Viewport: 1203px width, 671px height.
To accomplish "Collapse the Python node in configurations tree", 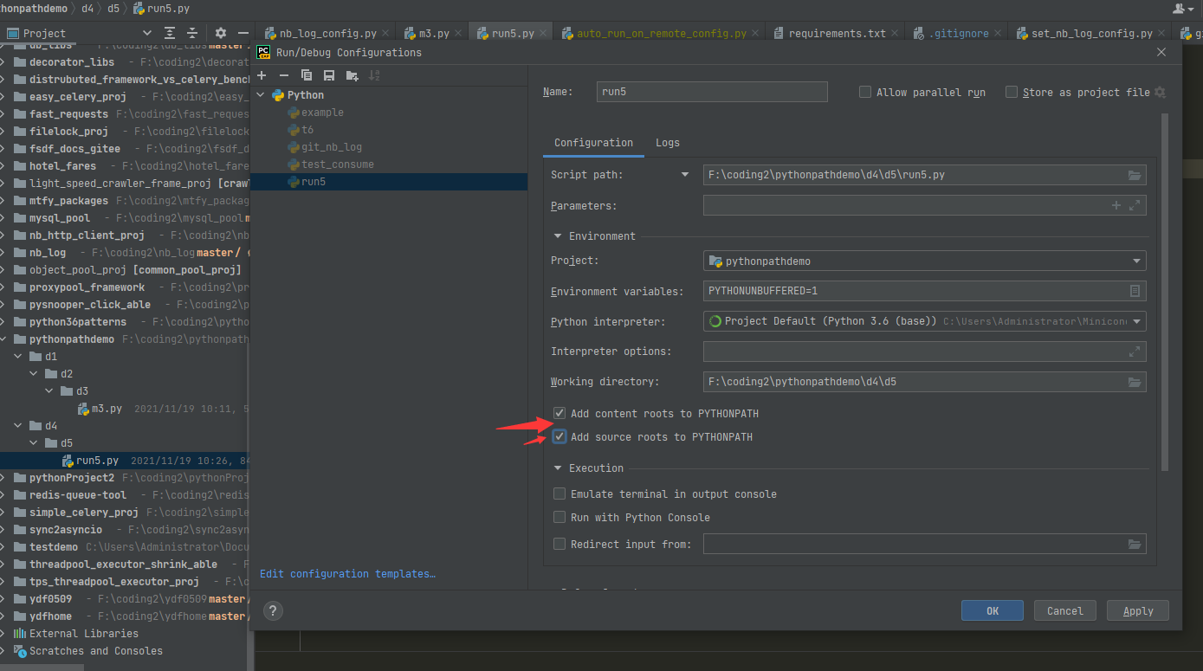I will tap(262, 95).
